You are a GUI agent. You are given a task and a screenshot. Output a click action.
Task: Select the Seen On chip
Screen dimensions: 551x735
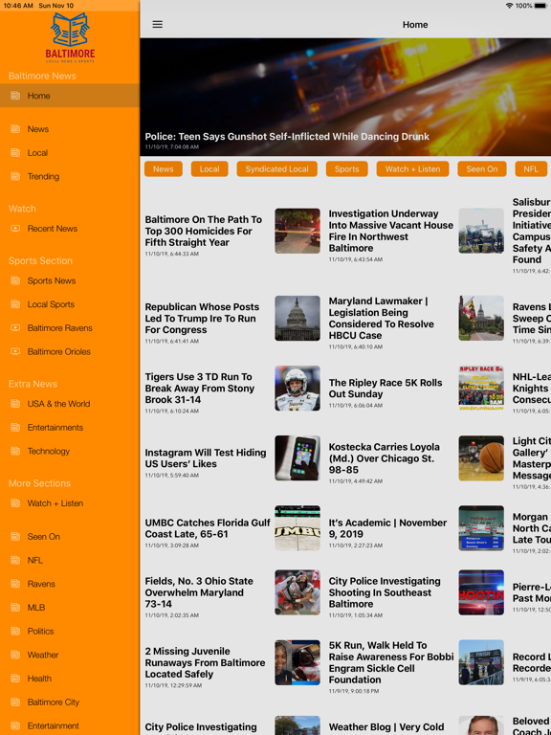(482, 169)
